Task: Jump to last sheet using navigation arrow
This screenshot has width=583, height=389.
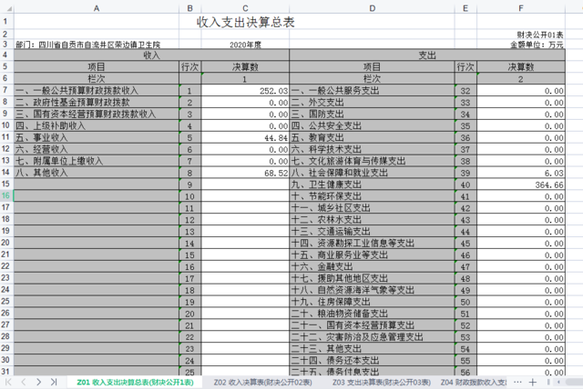Action: pos(55,382)
